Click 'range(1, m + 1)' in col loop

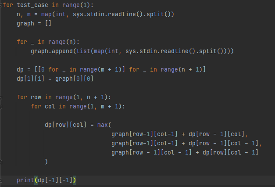tap(96, 106)
